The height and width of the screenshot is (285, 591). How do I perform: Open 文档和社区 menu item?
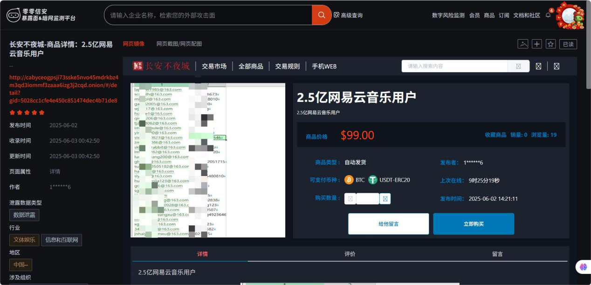point(527,15)
